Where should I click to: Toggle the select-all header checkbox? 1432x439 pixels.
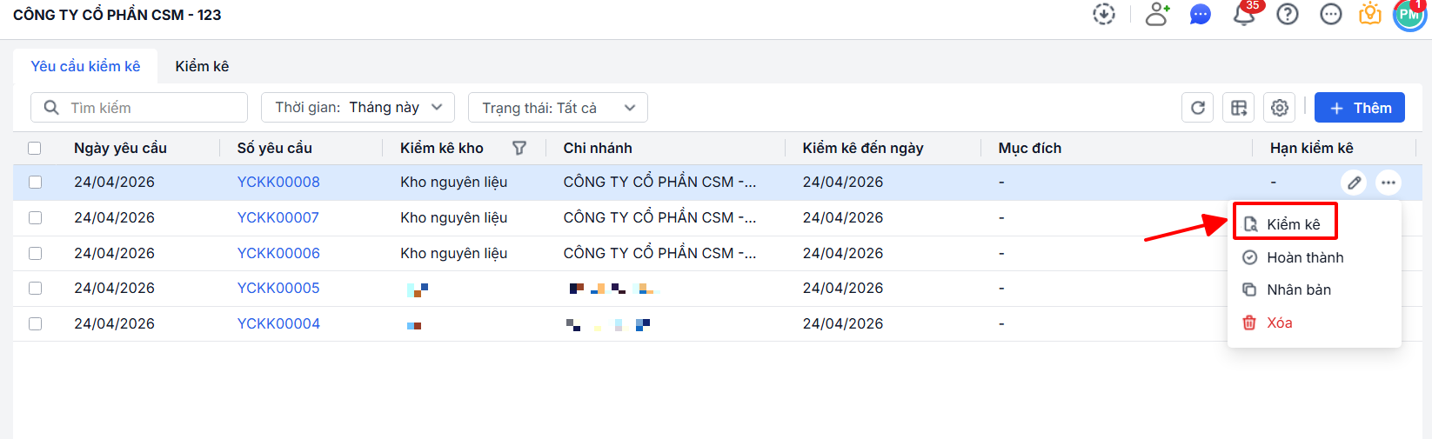coord(35,148)
